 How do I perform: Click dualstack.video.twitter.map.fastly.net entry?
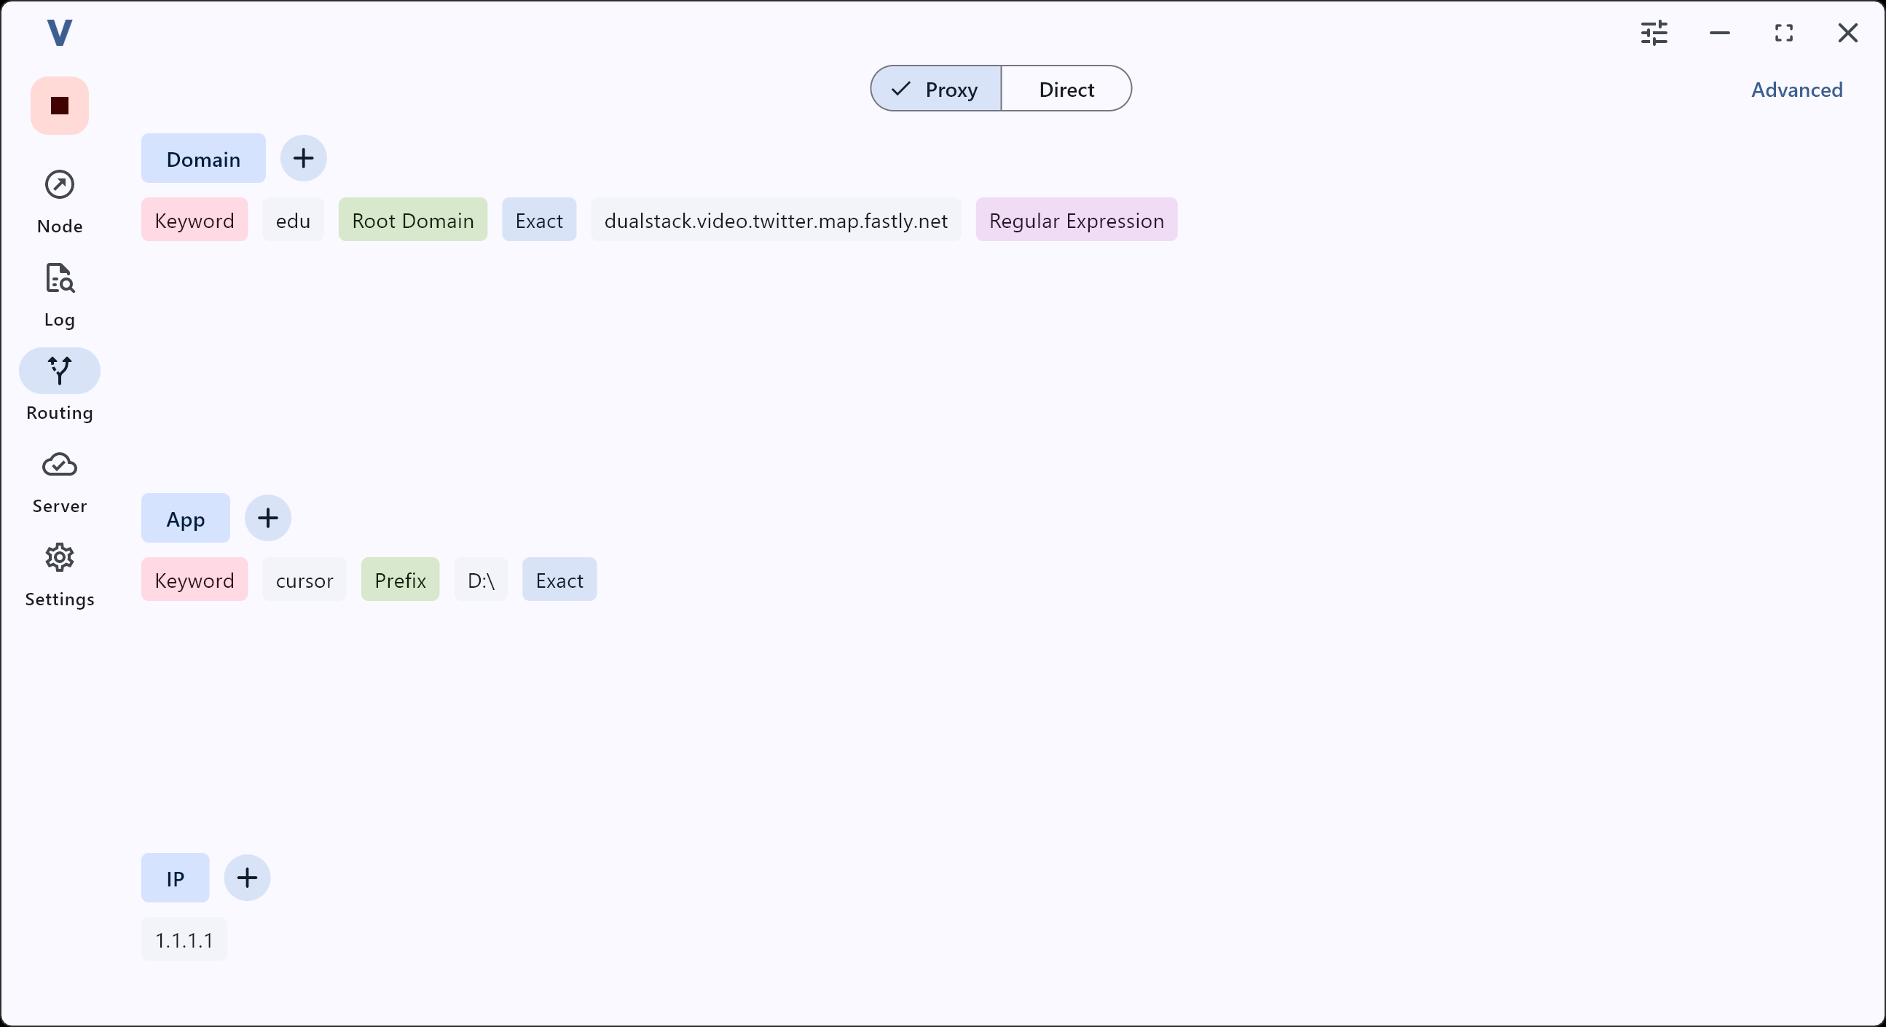(776, 219)
